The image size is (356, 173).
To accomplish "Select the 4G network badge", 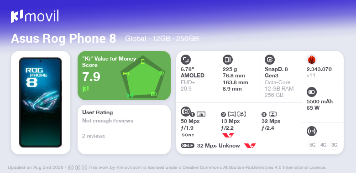I will pyautogui.click(x=323, y=145).
